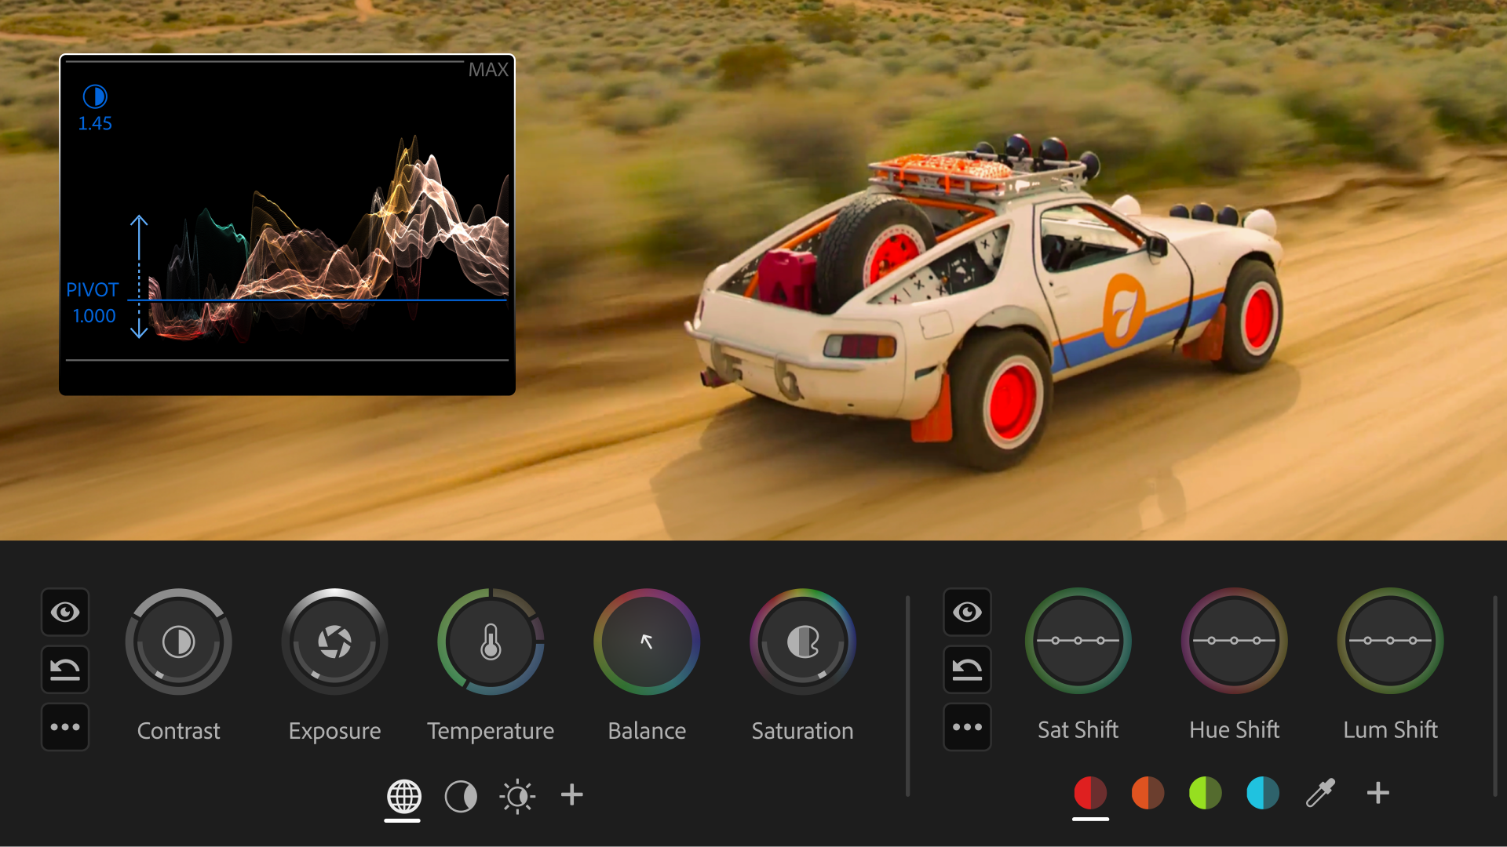The width and height of the screenshot is (1507, 847).
Task: Select the sun-shaped light adjustment icon
Action: [x=517, y=795]
